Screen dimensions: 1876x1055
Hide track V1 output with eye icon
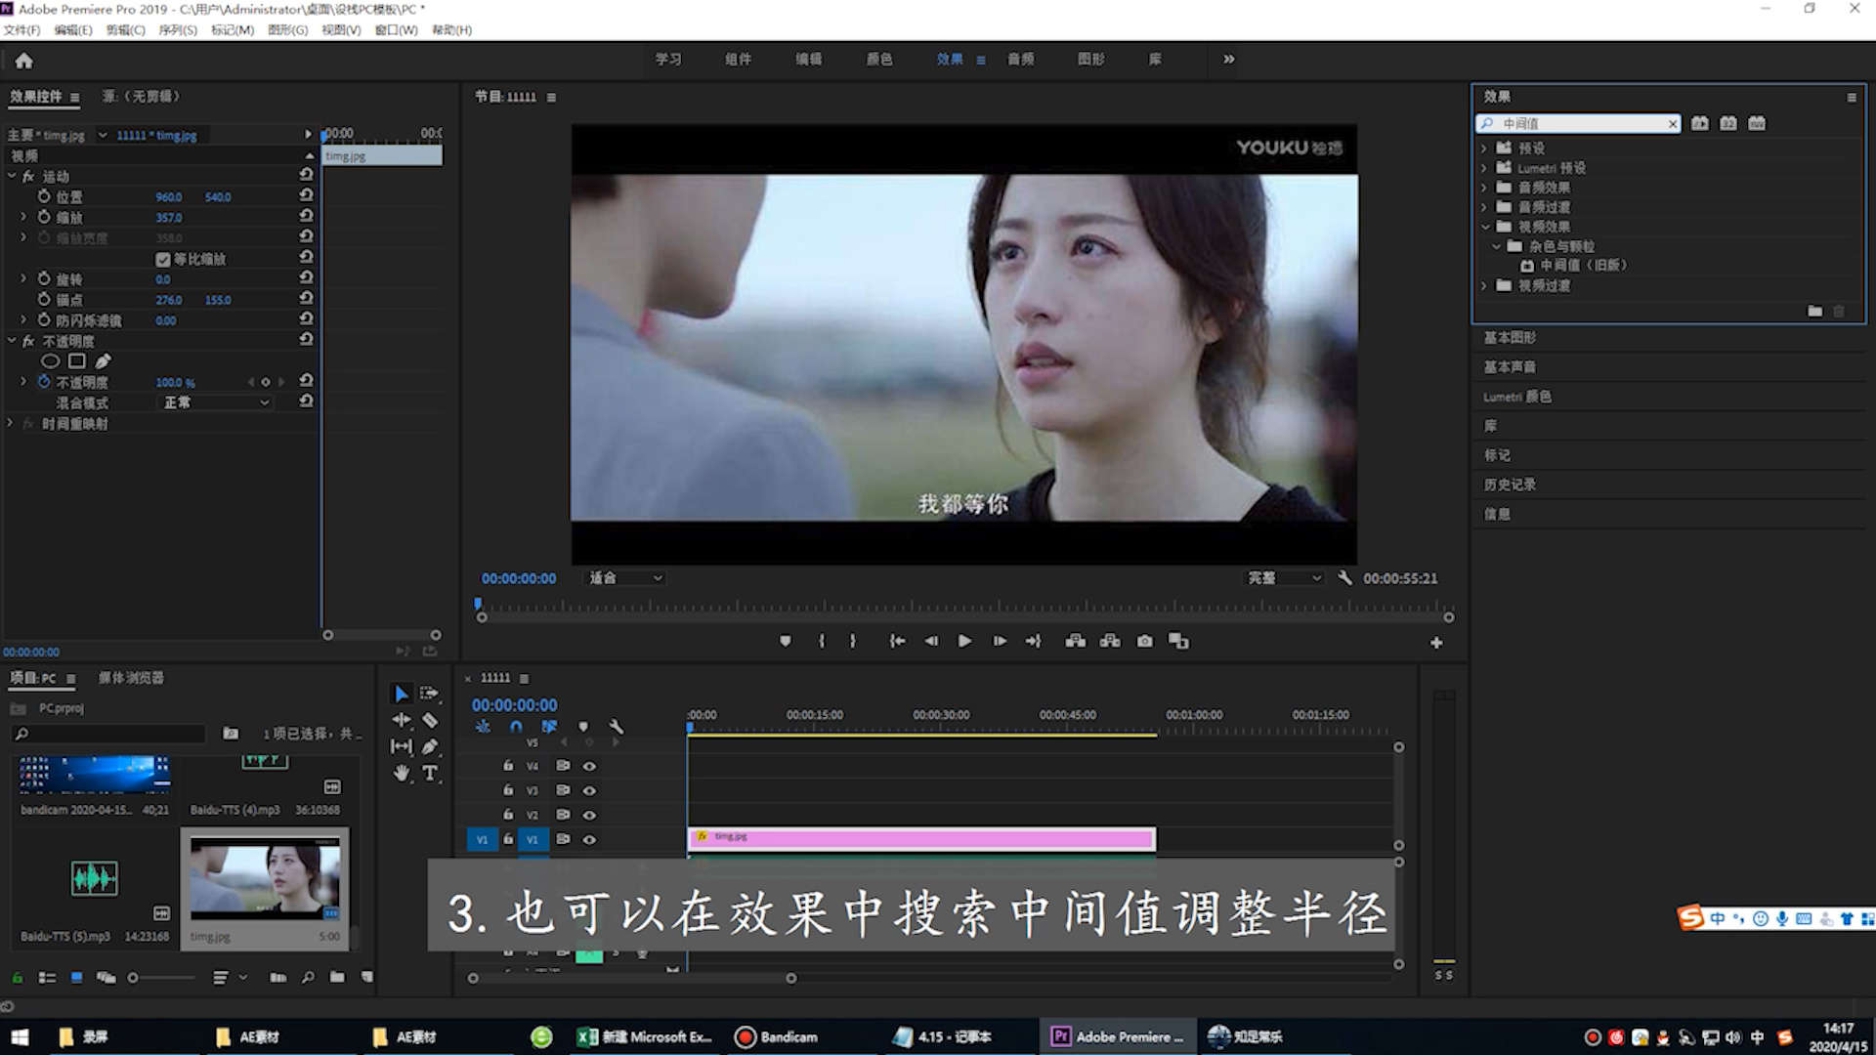click(589, 839)
